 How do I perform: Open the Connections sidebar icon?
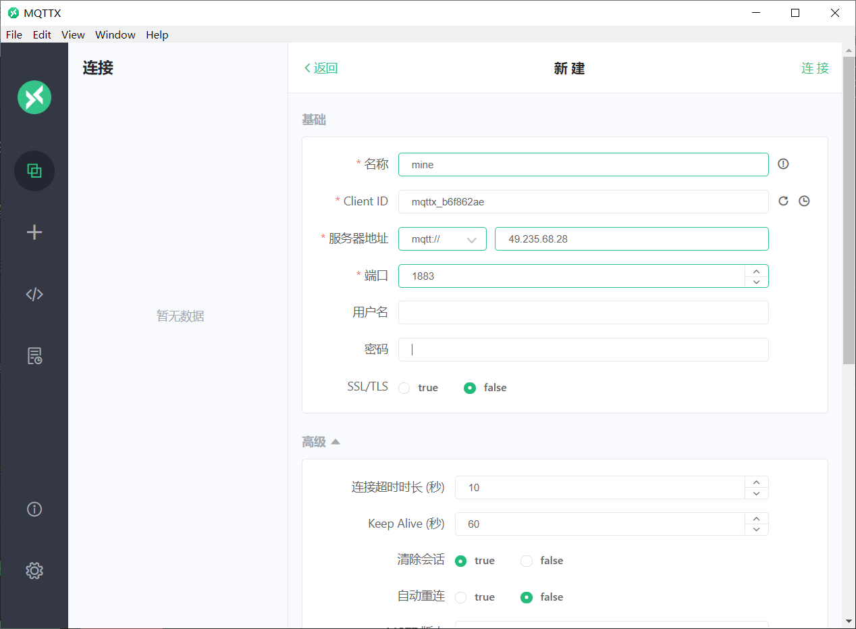34,171
